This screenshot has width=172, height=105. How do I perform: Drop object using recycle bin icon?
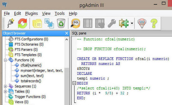tap(61, 23)
